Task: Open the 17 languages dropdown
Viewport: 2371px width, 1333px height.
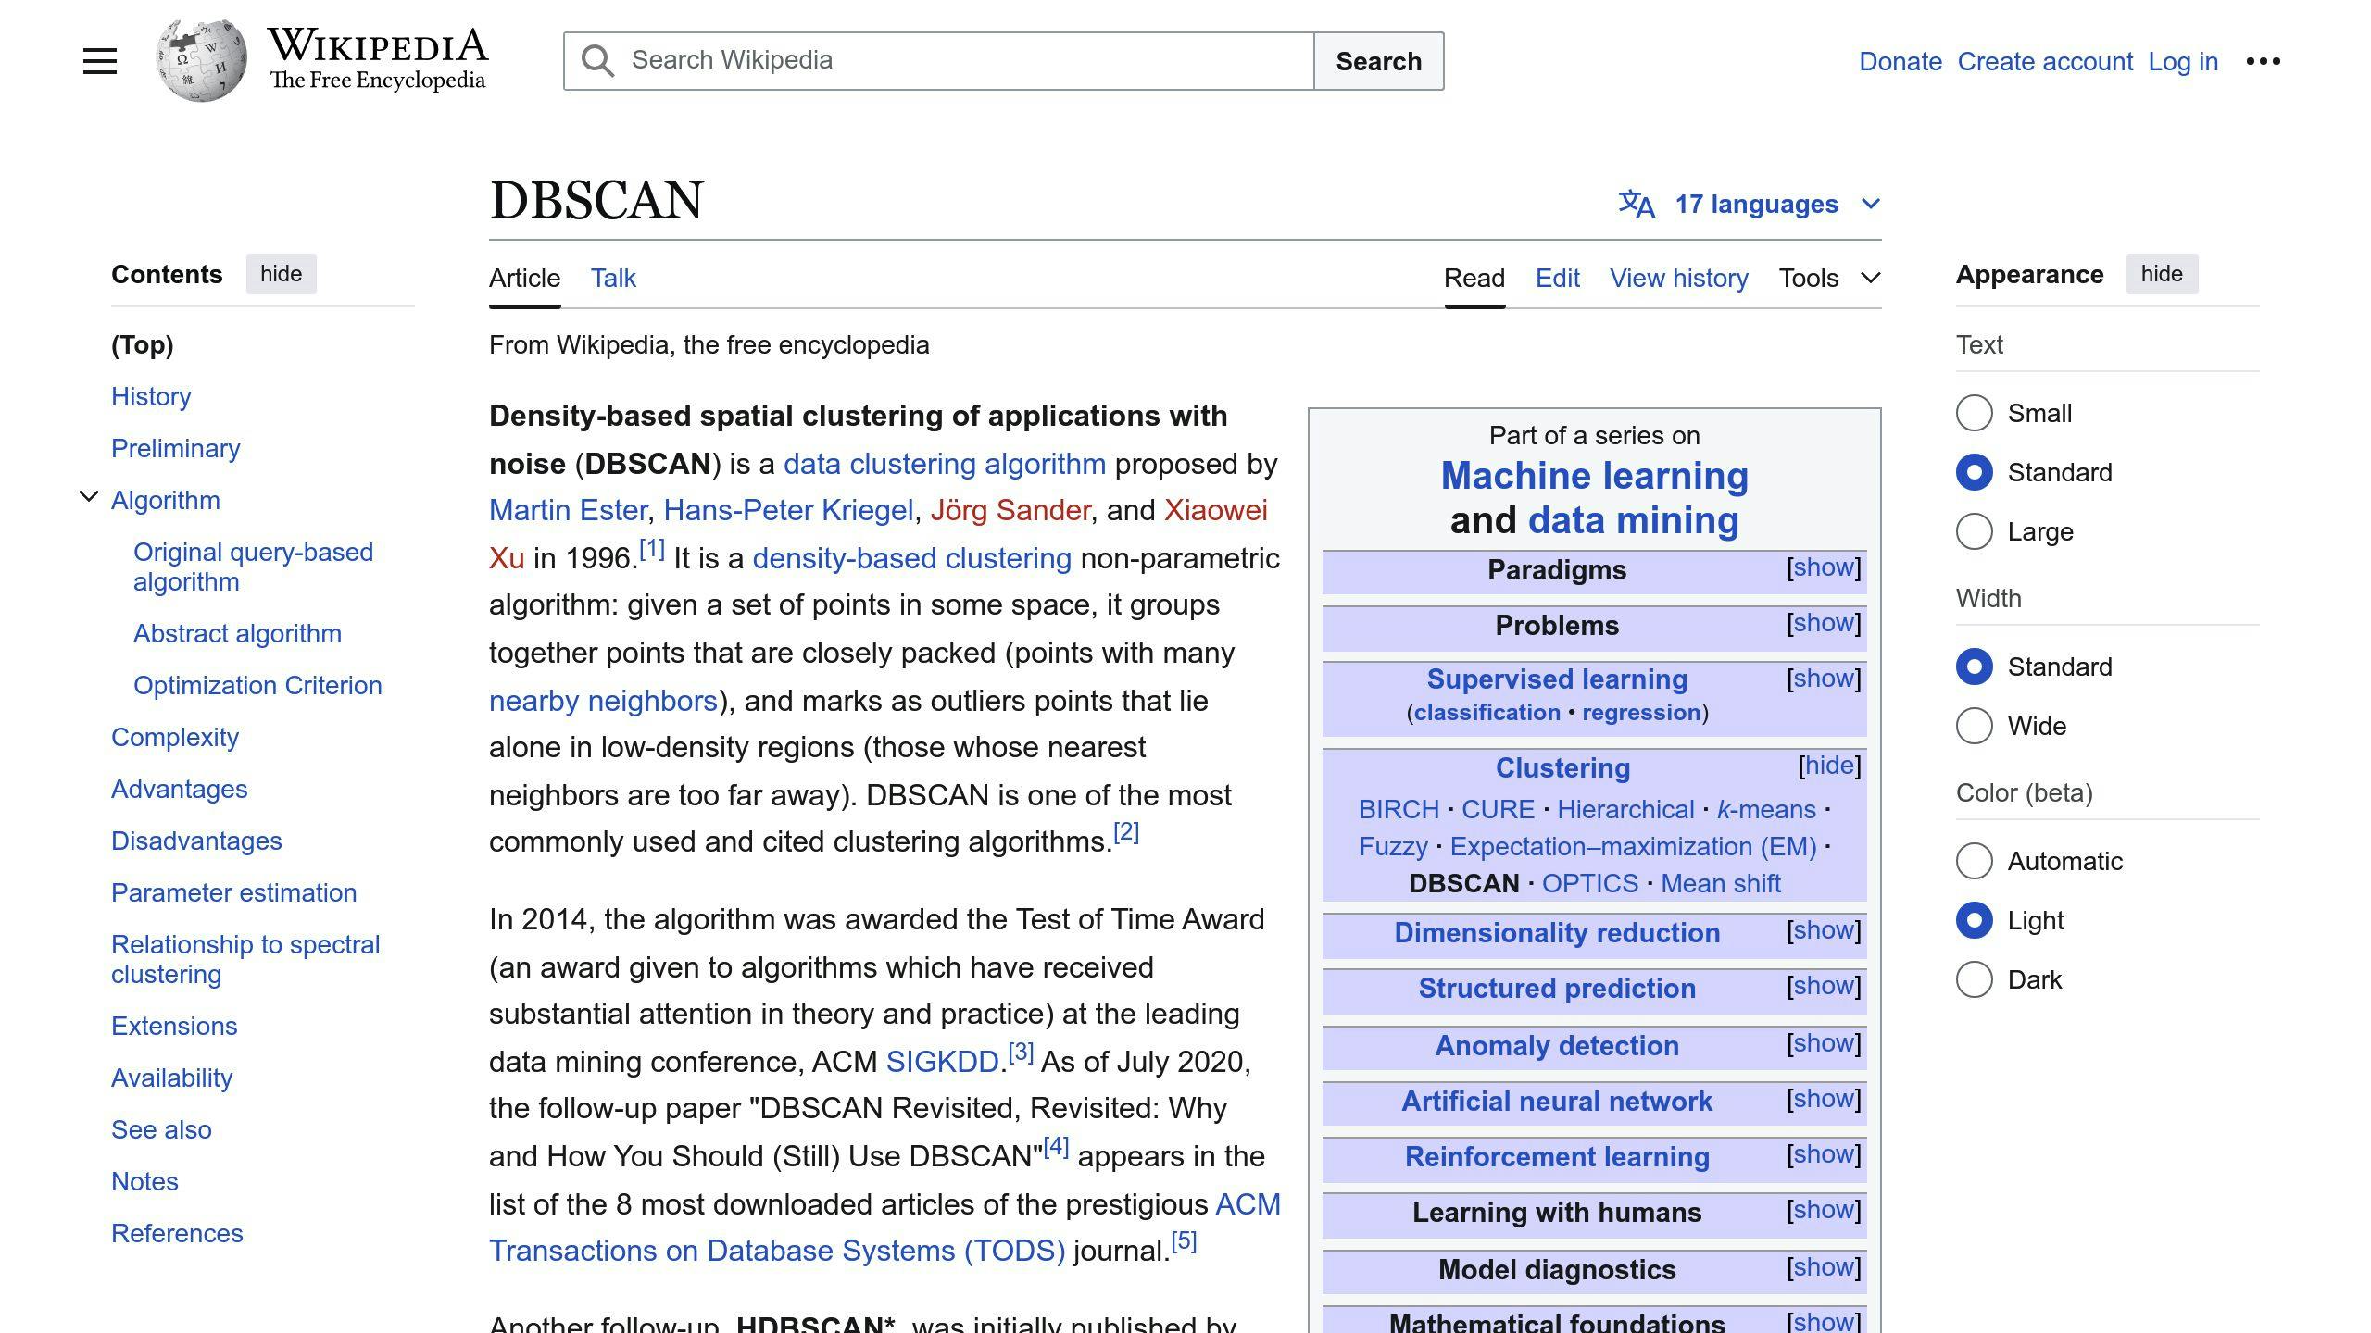Action: click(x=1778, y=204)
